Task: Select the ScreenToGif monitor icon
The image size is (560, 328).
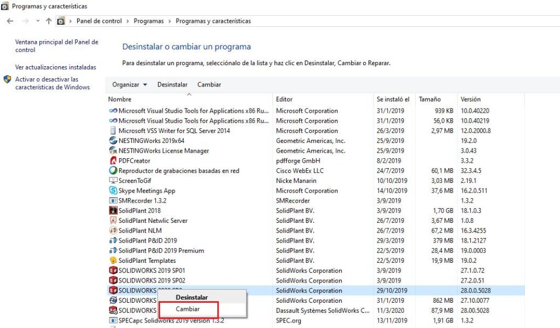Action: [113, 181]
